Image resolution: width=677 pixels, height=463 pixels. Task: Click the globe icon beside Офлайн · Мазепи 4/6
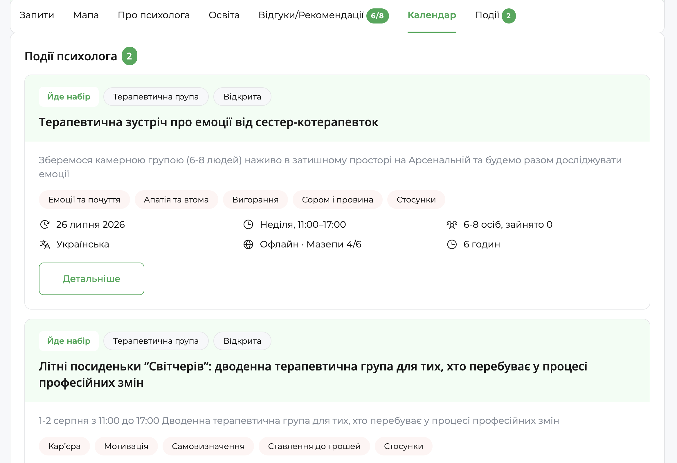(x=248, y=244)
